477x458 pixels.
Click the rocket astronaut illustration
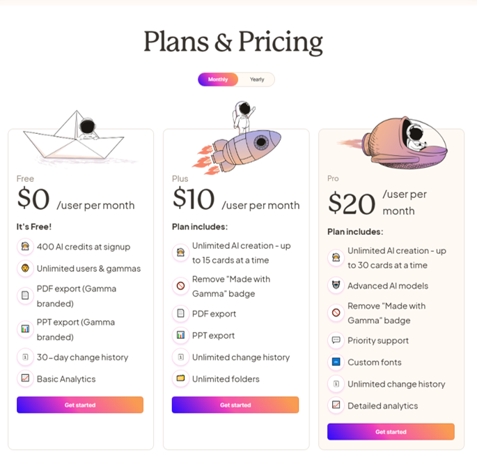coord(237,139)
